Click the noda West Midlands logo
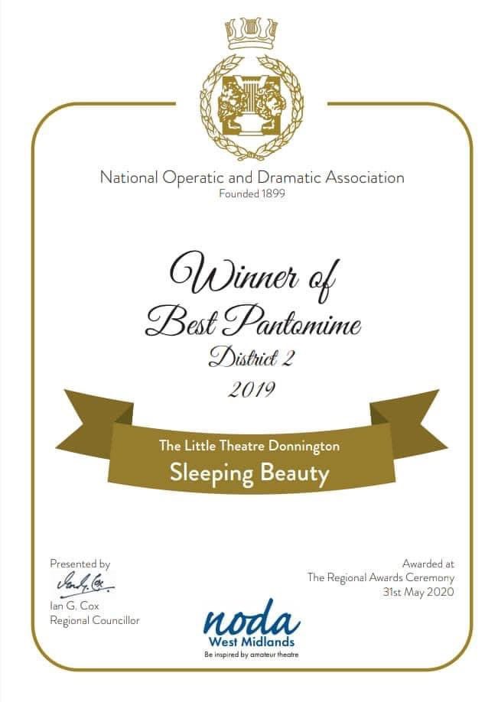 point(252,629)
